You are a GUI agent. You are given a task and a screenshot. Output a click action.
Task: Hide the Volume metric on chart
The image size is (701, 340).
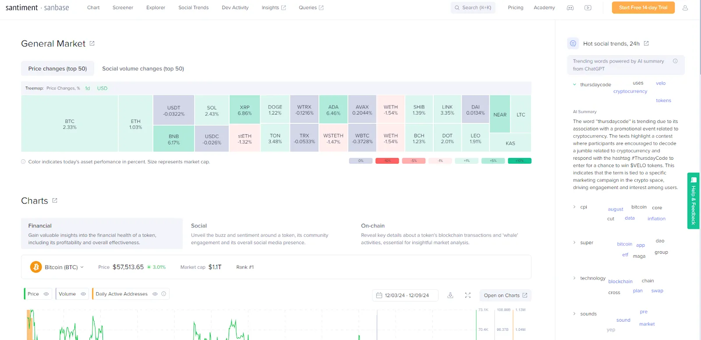[83, 294]
